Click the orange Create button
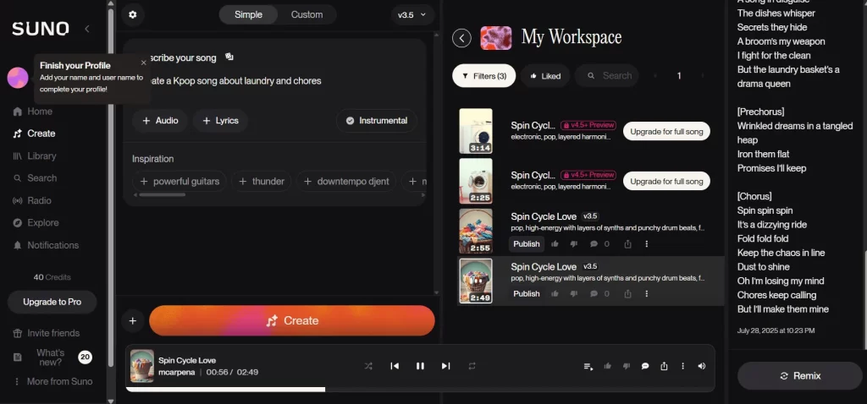Screen dimensions: 867x404 (x=292, y=321)
